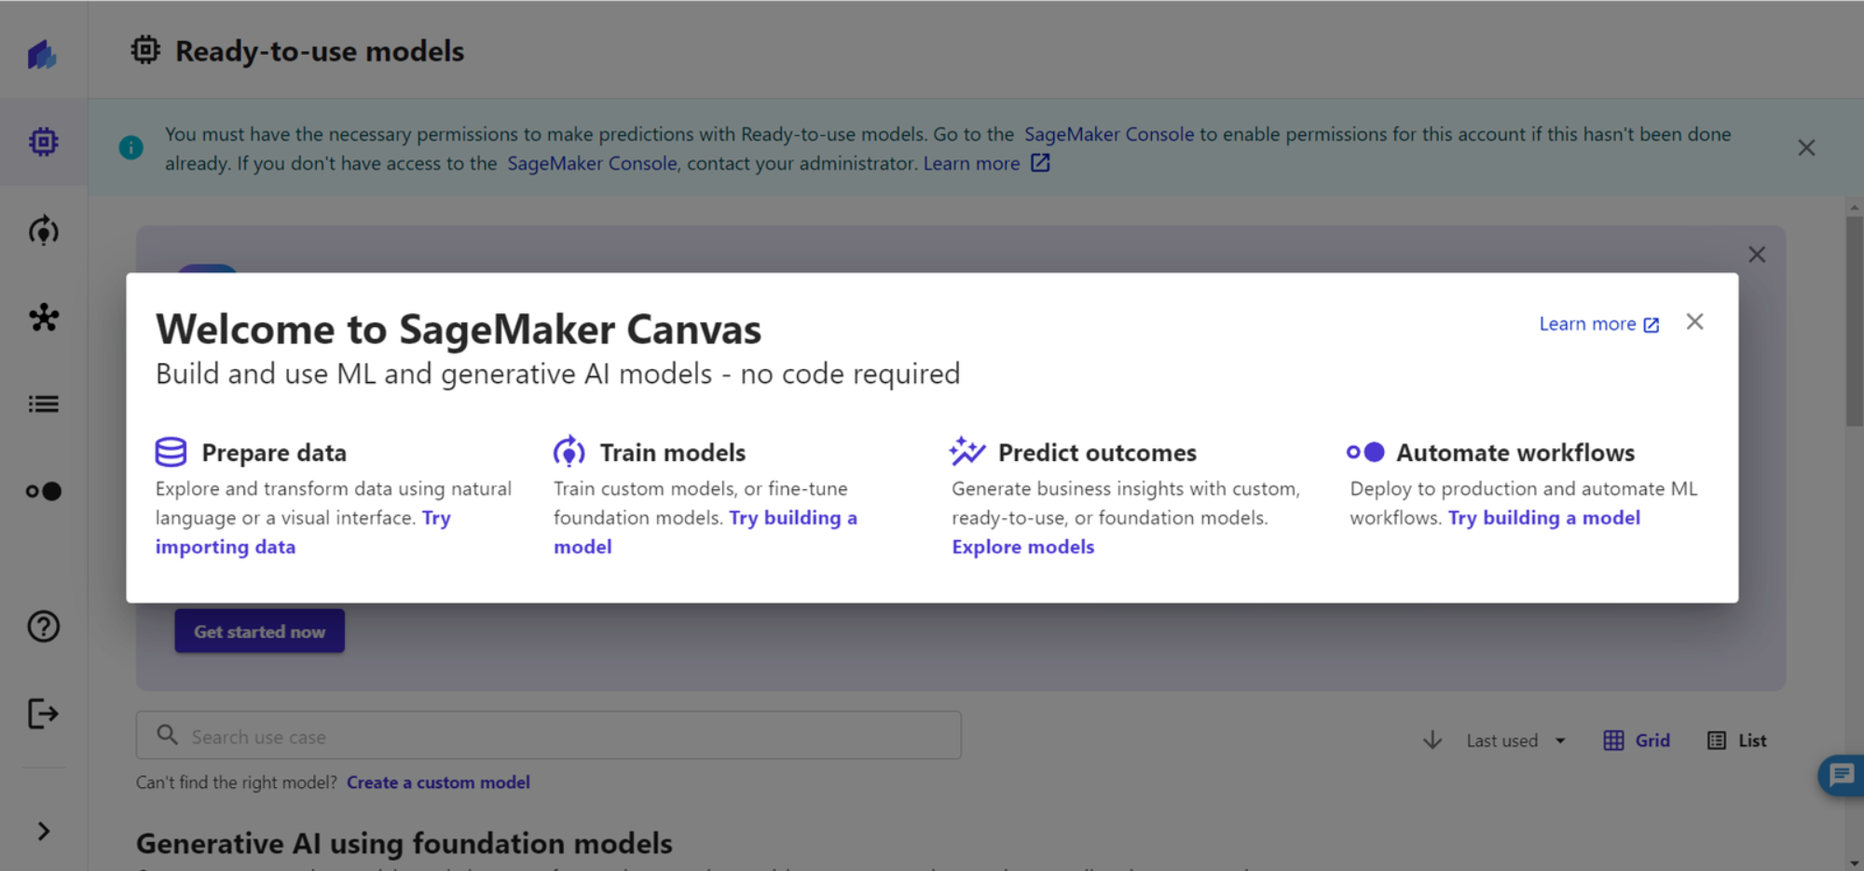Click Predict outcomes heading text

point(1097,453)
